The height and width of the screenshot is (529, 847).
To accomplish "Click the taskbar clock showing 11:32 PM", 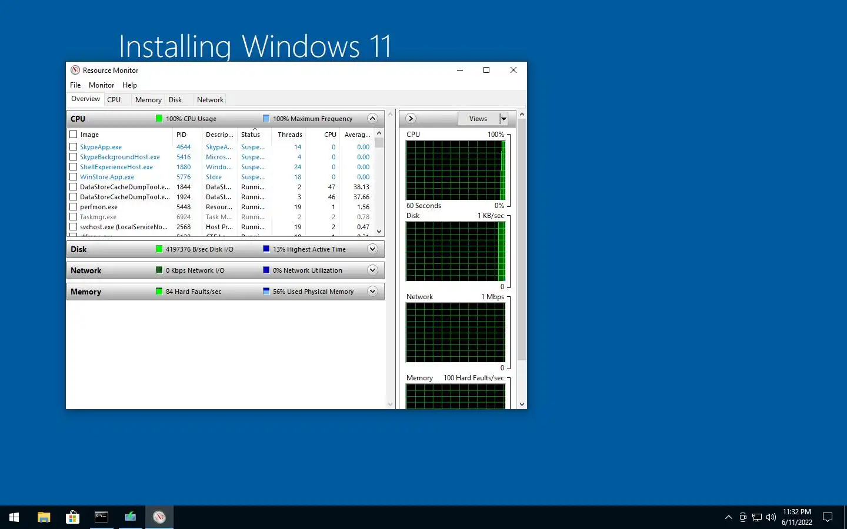I will (797, 517).
